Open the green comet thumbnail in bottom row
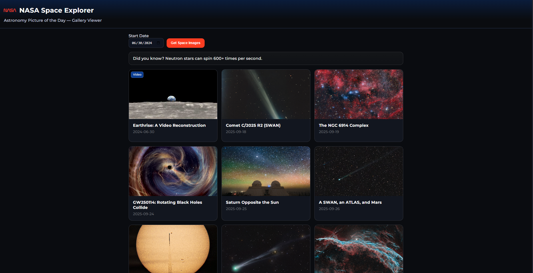 [x=266, y=249]
